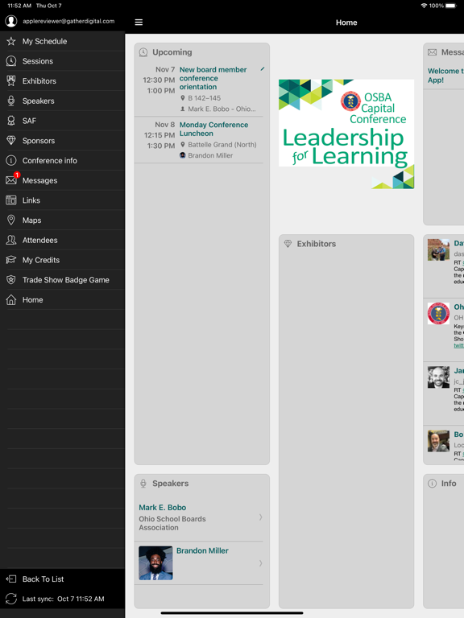Image resolution: width=464 pixels, height=618 pixels.
Task: Tap Back To List label
Action: (x=43, y=579)
